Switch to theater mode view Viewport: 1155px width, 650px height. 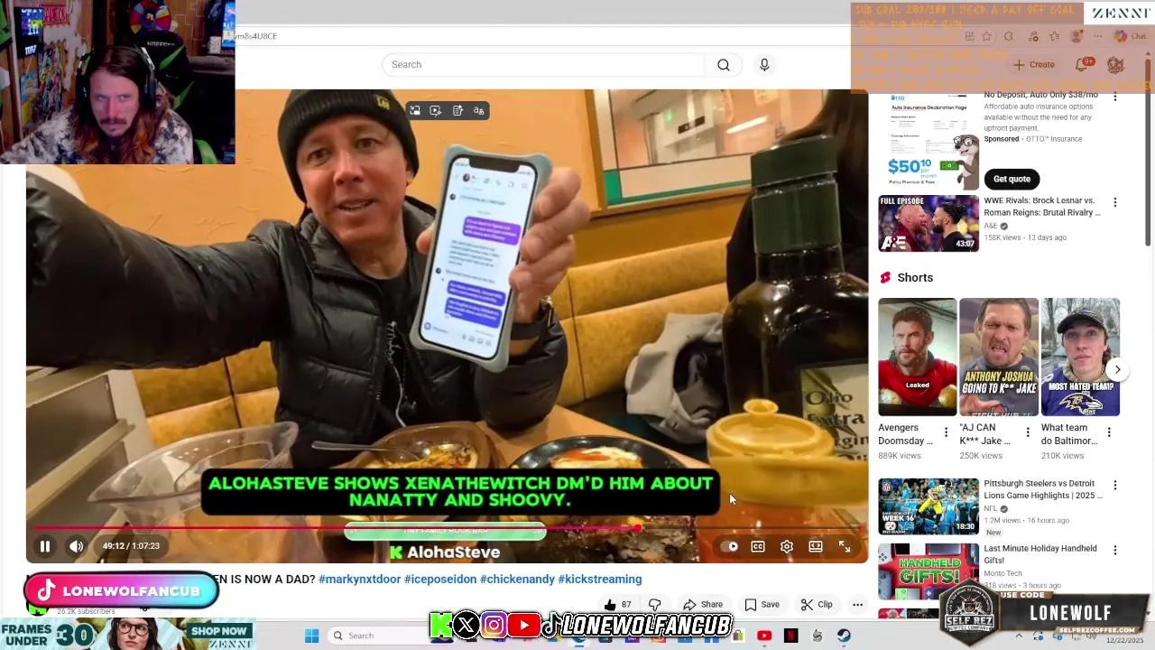click(x=816, y=546)
